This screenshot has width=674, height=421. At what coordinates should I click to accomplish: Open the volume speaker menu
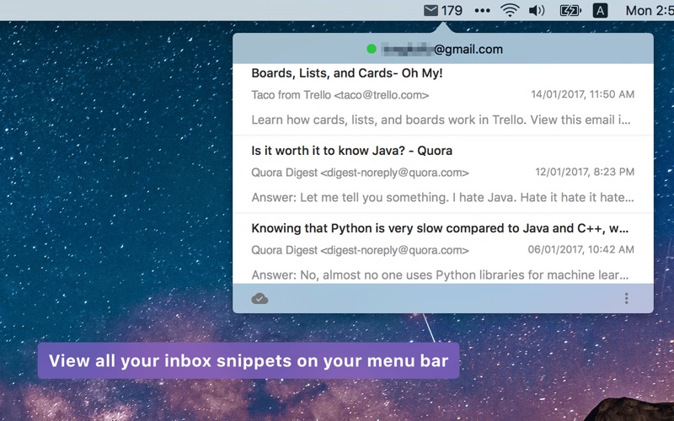(x=537, y=10)
